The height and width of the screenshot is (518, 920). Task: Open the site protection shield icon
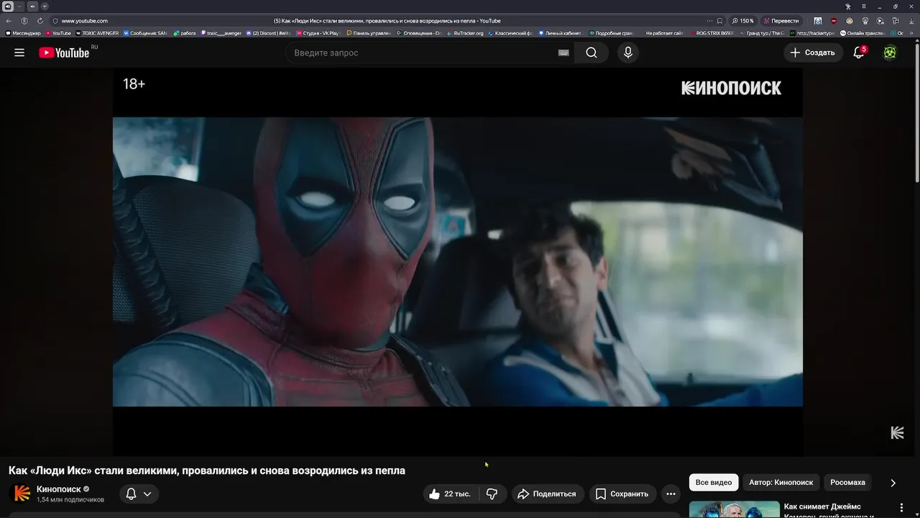[x=55, y=21]
